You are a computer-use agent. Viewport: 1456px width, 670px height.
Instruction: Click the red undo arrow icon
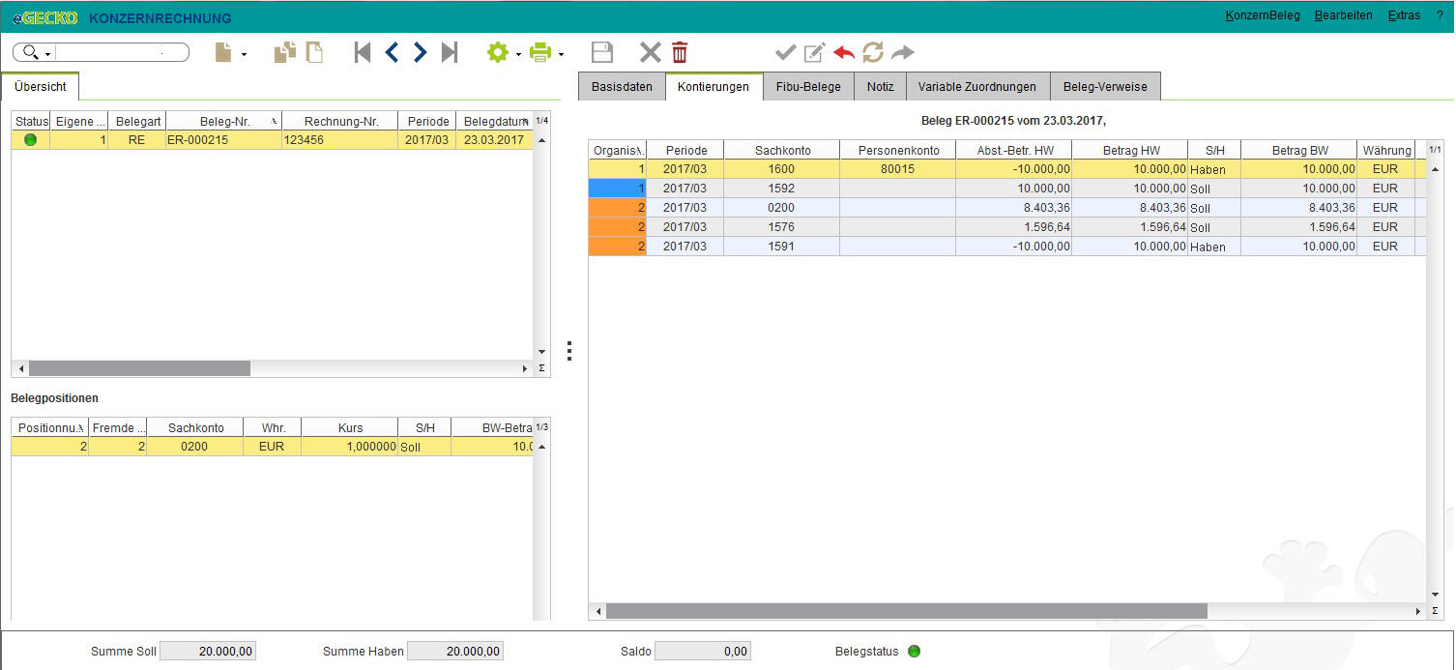tap(844, 52)
